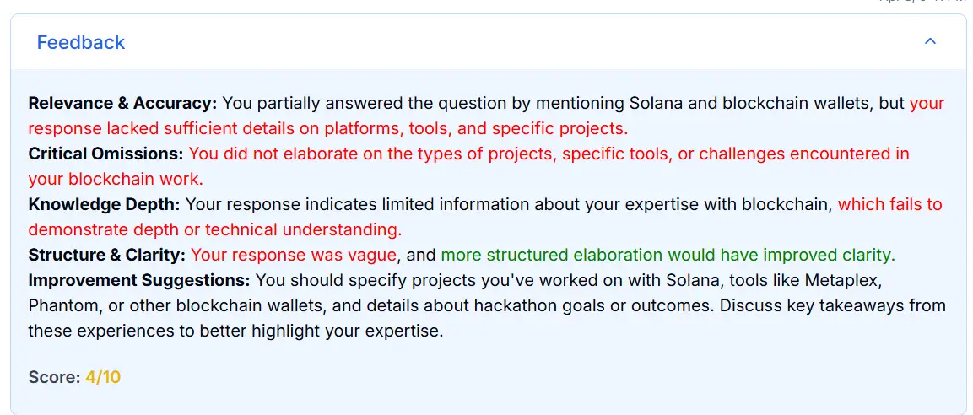Click the "Knowledge Depth" bold label
The image size is (973, 415).
coord(104,204)
